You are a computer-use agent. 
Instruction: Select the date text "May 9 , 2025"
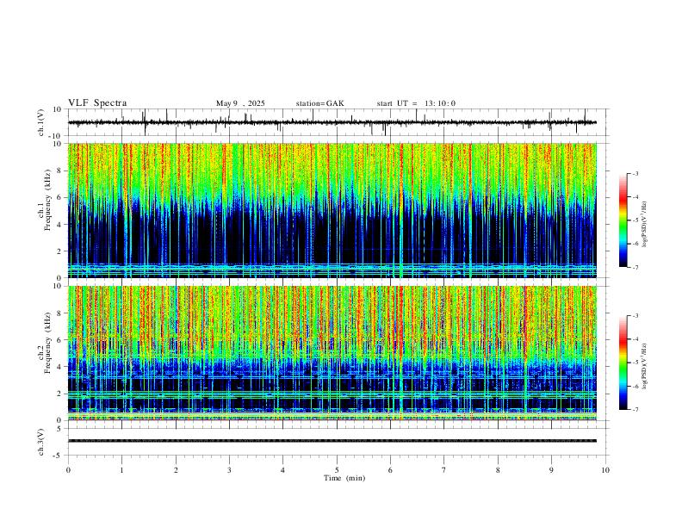tap(240, 103)
